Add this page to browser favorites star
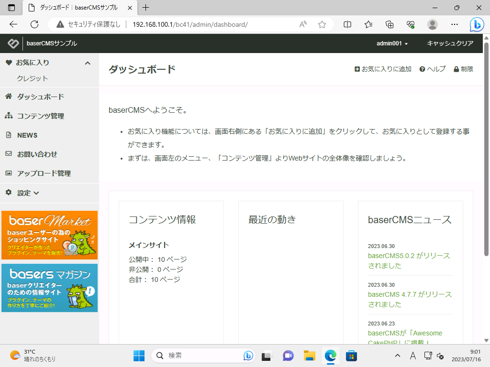Viewport: 490px width, 367px height. 322,24
